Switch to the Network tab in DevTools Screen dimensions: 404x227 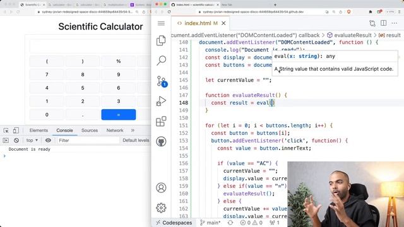(115, 131)
